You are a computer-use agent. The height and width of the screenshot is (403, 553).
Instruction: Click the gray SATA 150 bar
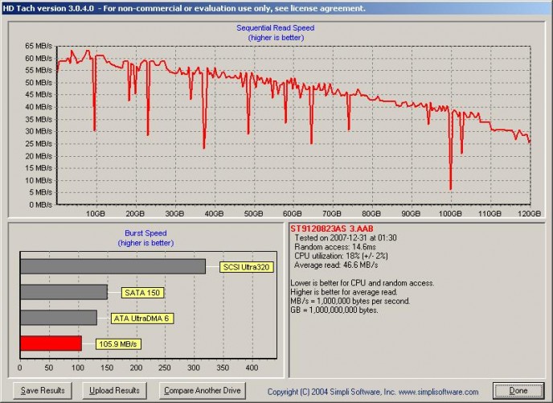[63, 292]
